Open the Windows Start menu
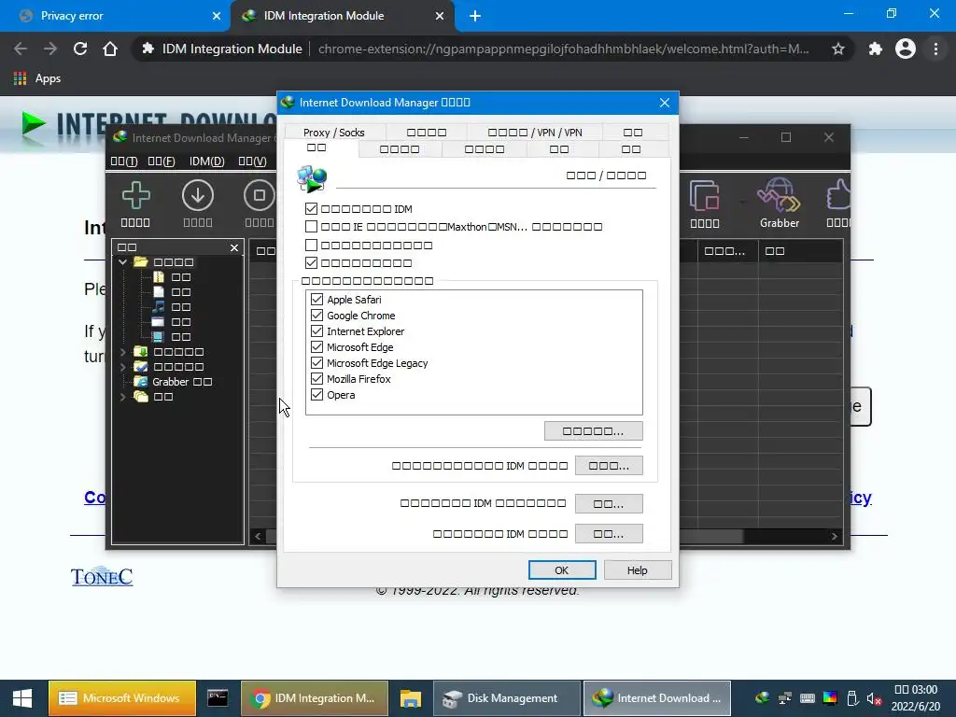The image size is (956, 717). 22,698
